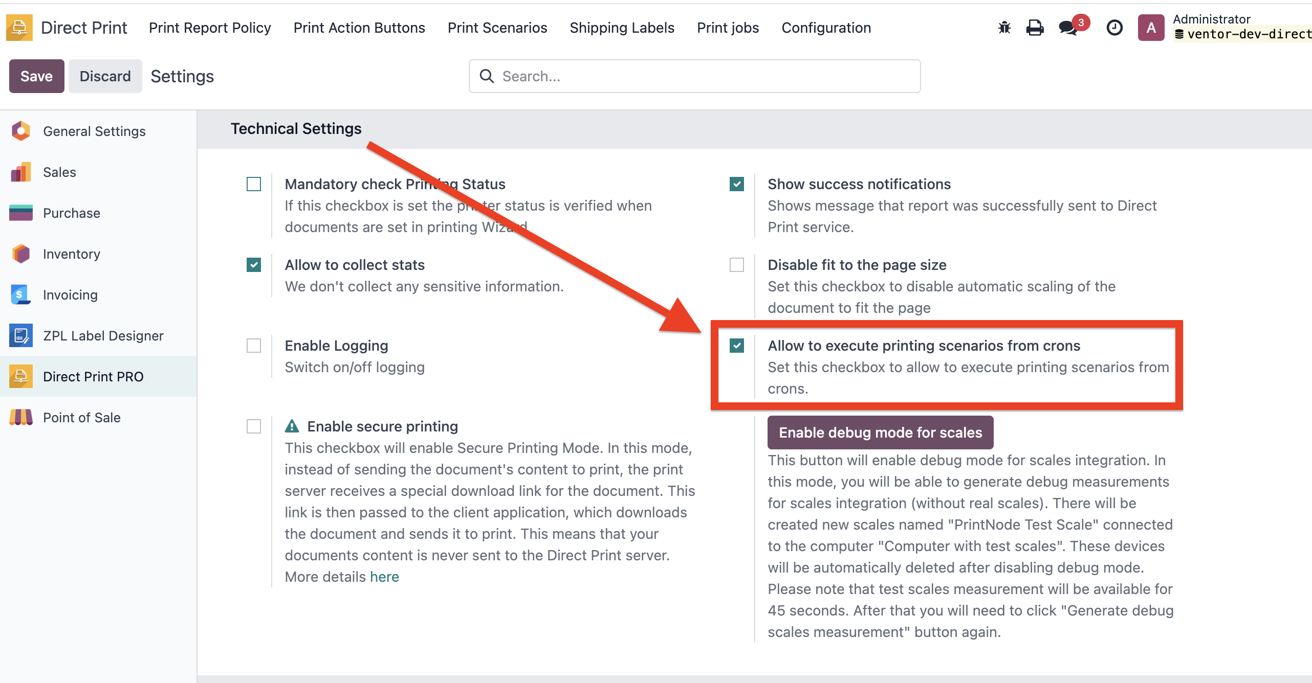Click the Administrator avatar icon
Viewport: 1312px width, 683px height.
(1151, 28)
